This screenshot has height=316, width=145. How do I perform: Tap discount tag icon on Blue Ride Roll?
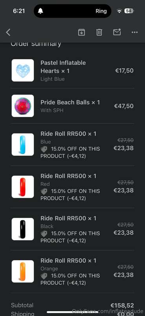pos(44,149)
